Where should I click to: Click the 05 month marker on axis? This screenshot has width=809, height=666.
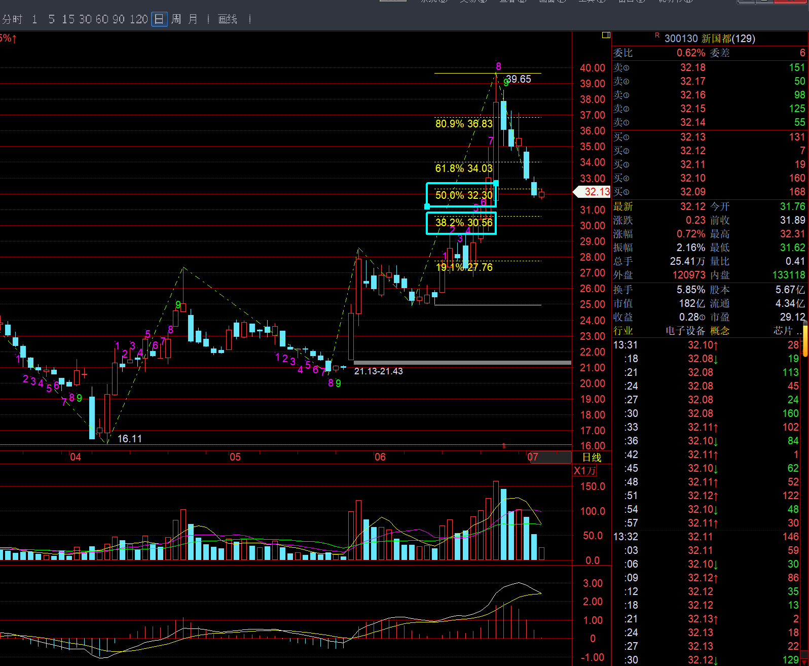click(235, 457)
